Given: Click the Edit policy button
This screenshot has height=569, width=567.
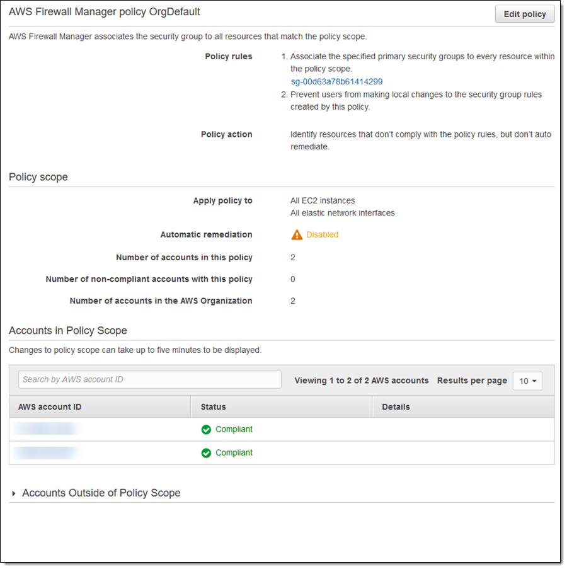Looking at the screenshot, I should tap(524, 14).
